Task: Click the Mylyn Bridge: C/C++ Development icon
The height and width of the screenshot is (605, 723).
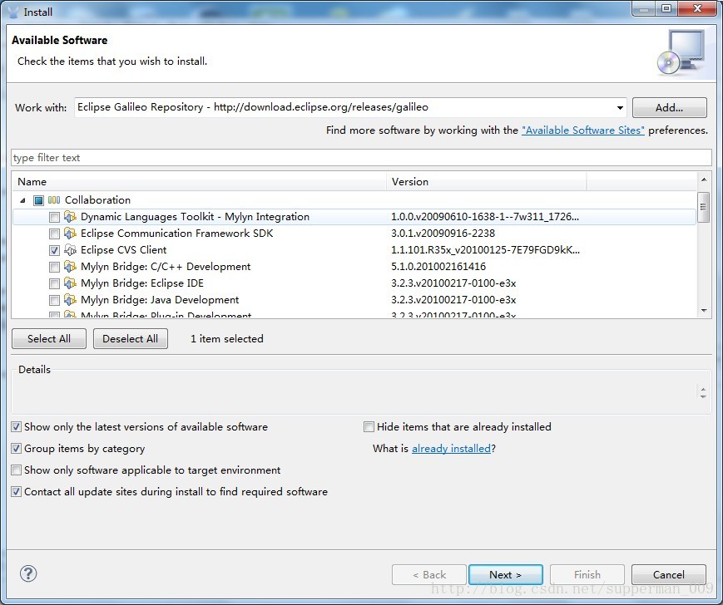Action: tap(70, 266)
